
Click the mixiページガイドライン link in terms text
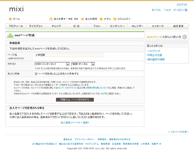(x=67, y=88)
